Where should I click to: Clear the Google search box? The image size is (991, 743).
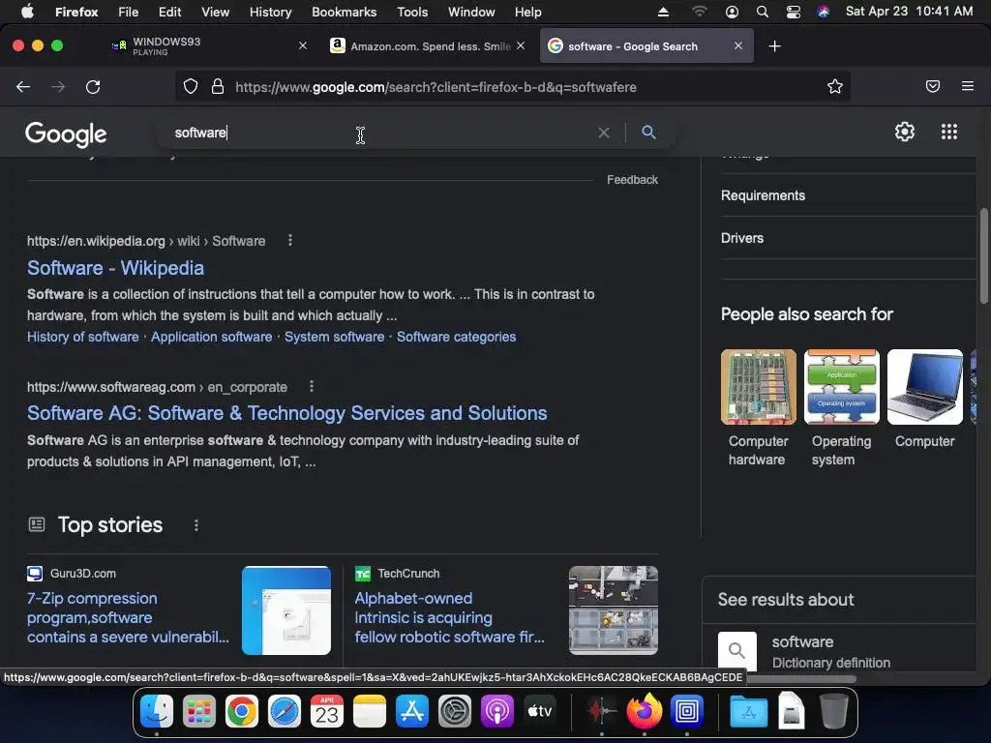(x=604, y=133)
